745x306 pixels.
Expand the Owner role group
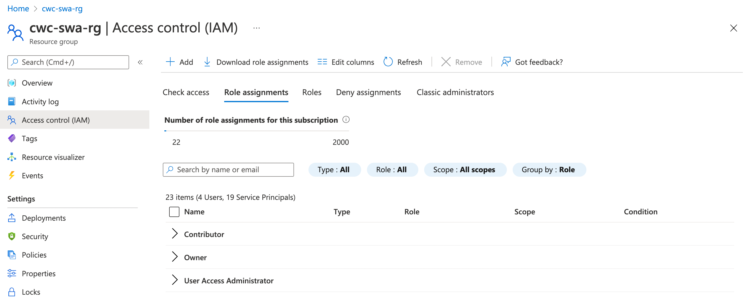pos(175,257)
